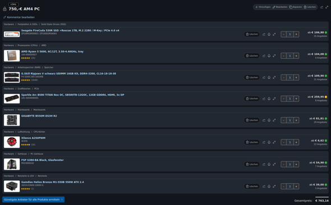Open the Grafikkarten breadcrumb category
This screenshot has height=205, width=331.
[x=24, y=88]
